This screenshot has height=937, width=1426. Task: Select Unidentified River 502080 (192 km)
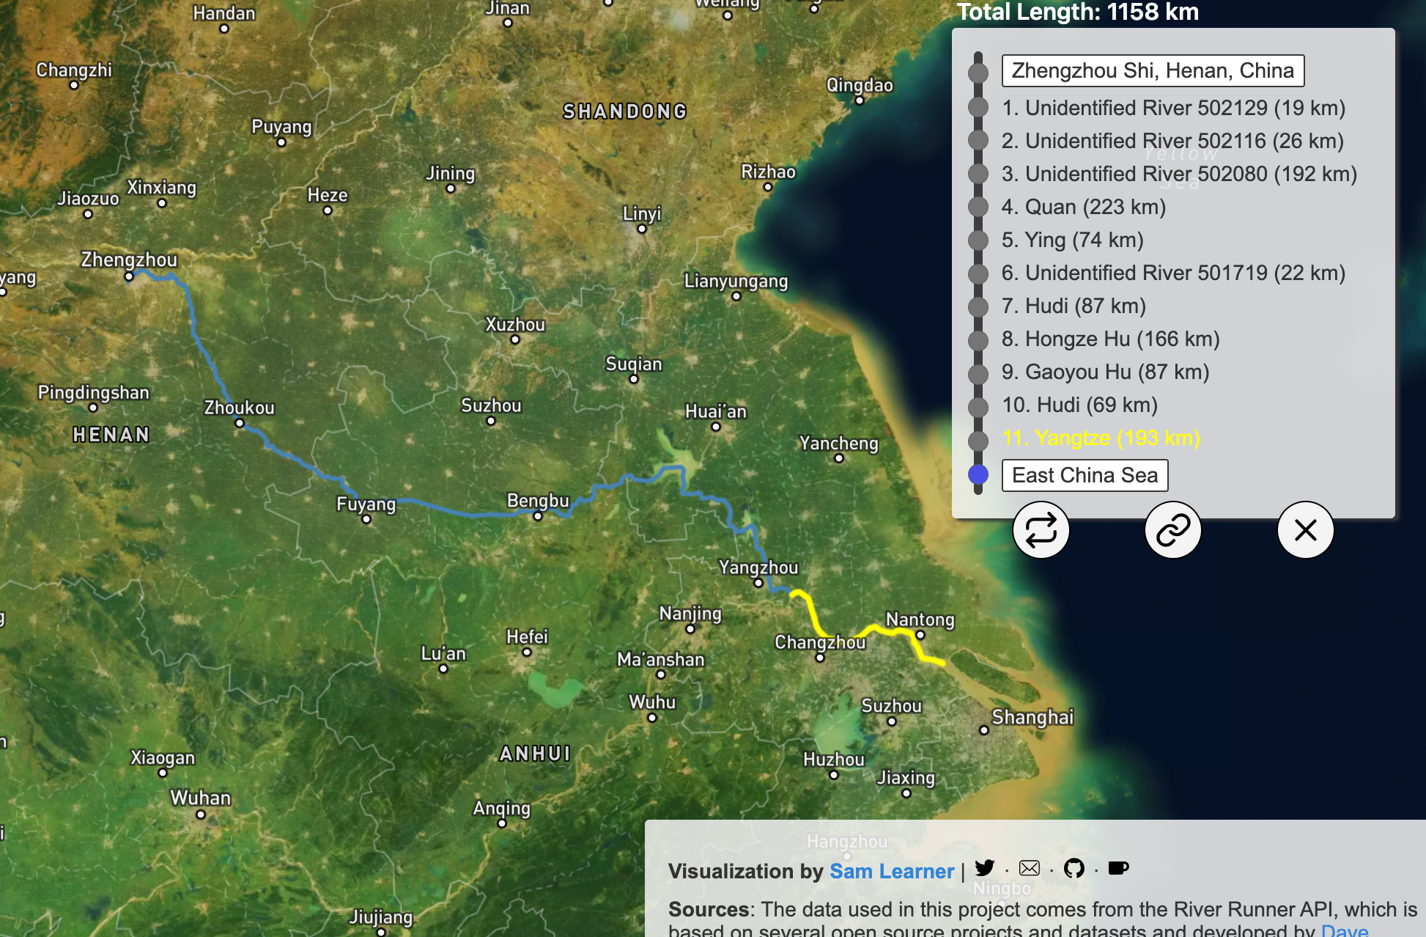(1178, 174)
